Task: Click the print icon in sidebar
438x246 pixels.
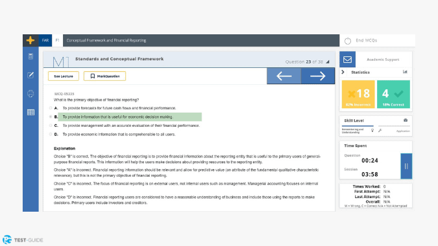Action: [x=30, y=94]
